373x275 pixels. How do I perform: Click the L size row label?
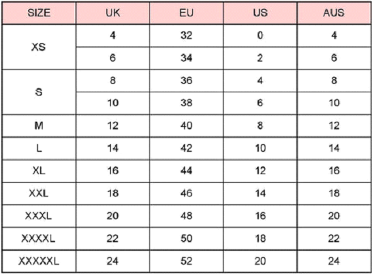[39, 149]
